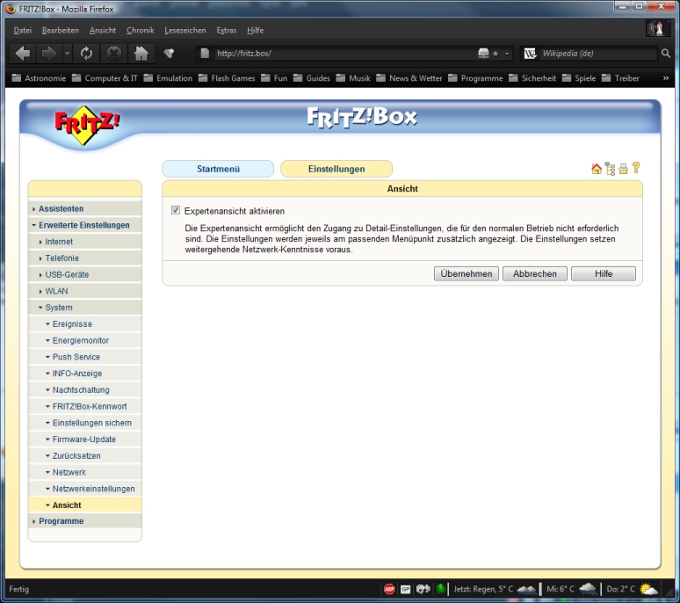
Task: Click the avatar thumbnail in menu bar
Action: coord(656,29)
